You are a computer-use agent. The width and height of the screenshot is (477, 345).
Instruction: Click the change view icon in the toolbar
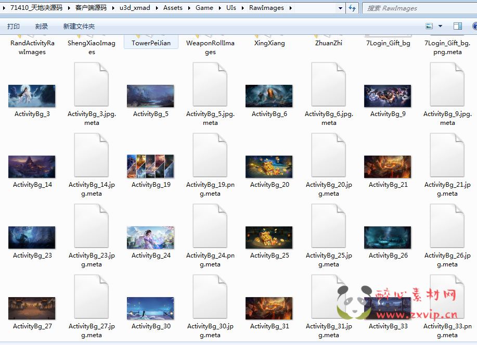pyautogui.click(x=429, y=26)
